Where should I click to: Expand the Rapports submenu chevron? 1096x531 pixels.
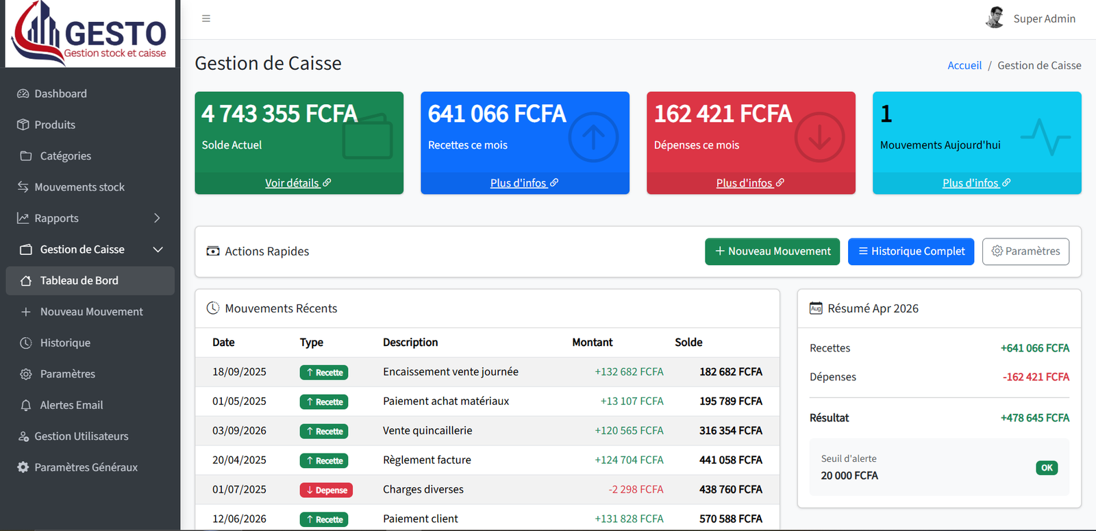(x=157, y=218)
